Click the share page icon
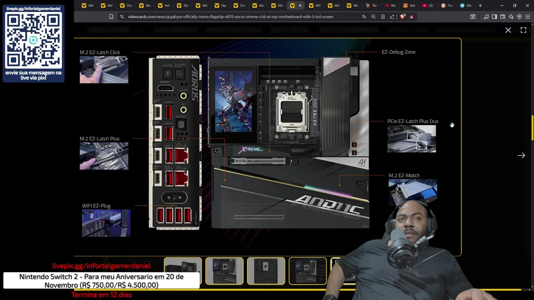Viewport: 534px width, 300px height. pyautogui.click(x=392, y=17)
